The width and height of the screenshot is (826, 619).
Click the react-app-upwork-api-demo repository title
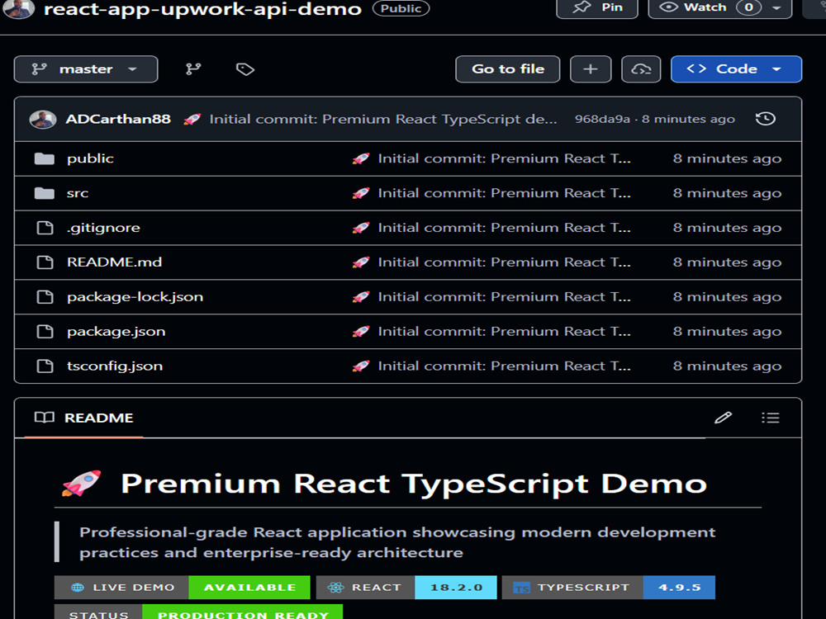point(203,9)
